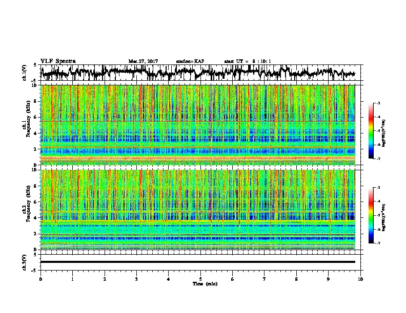Click the ch.1 spectrogram color scale bar
This screenshot has width=406, height=313.
point(371,131)
